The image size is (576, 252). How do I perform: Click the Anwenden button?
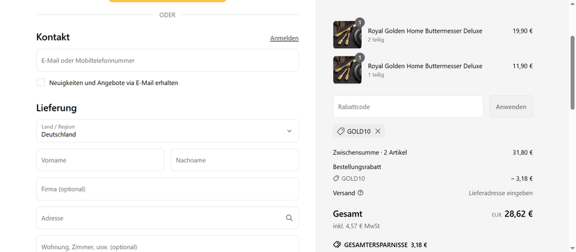point(511,107)
